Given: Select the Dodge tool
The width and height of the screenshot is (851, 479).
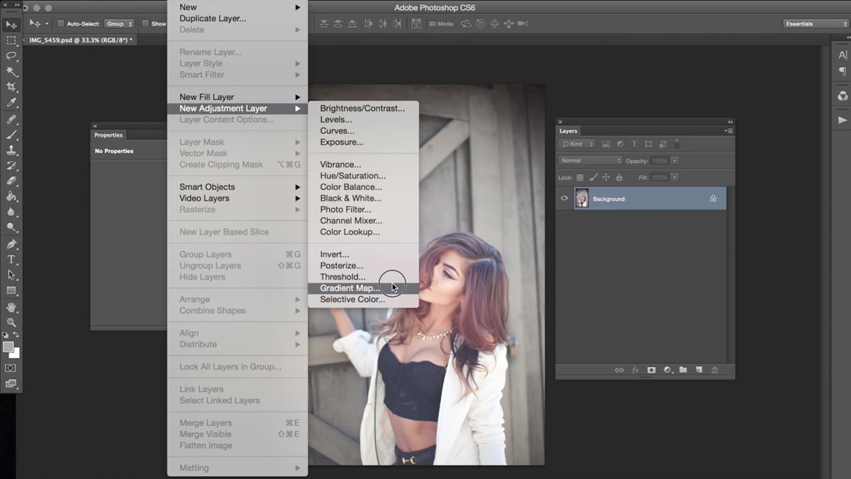Looking at the screenshot, I should (11, 227).
